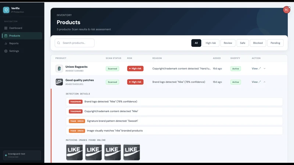Click 16d ago in Unisex Bagpacks row

tap(217, 69)
